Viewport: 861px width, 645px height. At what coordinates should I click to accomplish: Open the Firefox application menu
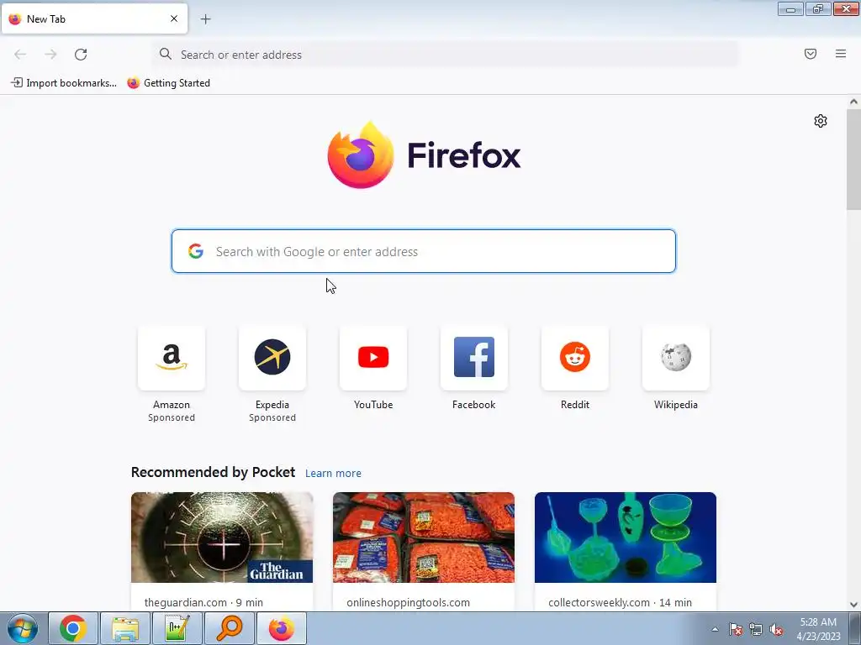pyautogui.click(x=840, y=54)
